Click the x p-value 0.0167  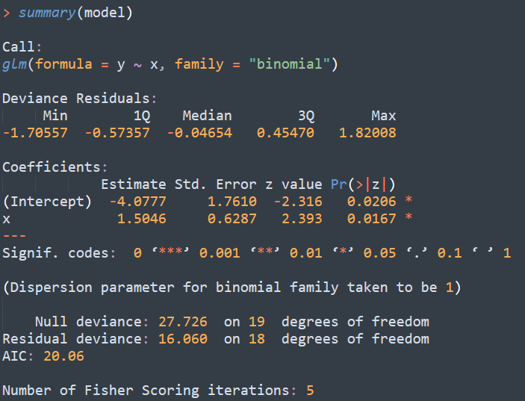[372, 219]
